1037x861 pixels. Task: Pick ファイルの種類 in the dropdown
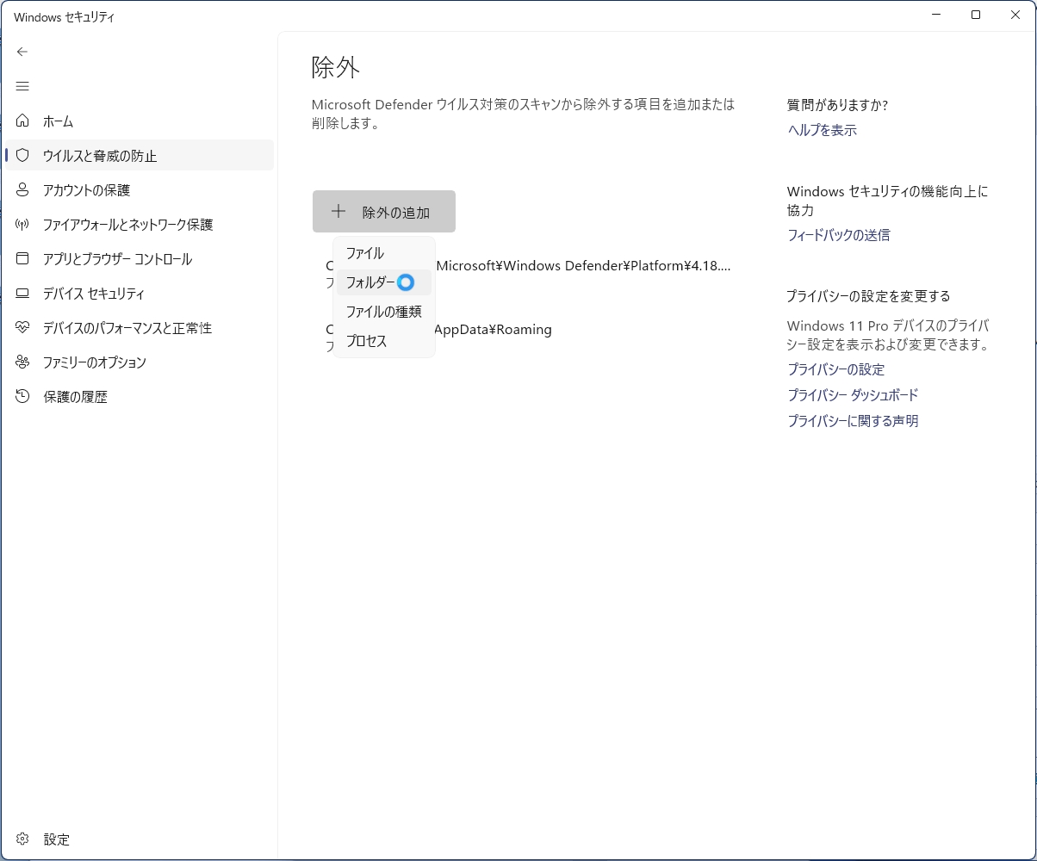(x=383, y=312)
